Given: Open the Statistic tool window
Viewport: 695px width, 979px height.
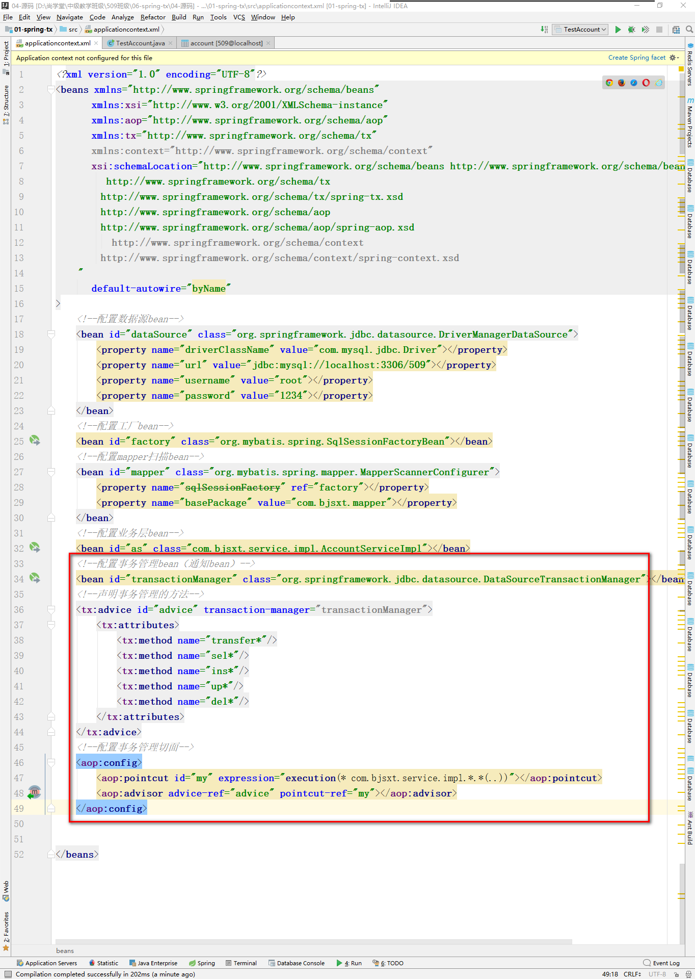Looking at the screenshot, I should 103,963.
